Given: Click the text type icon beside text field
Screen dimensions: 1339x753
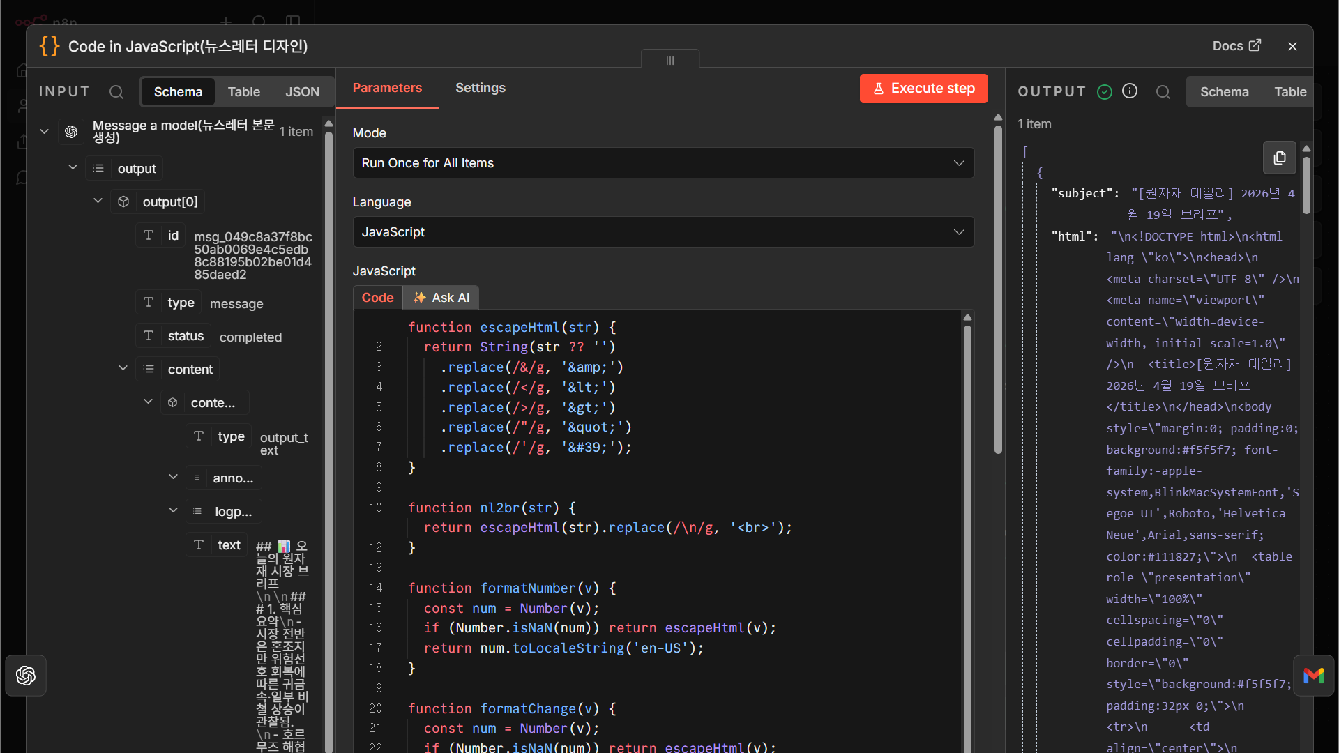Looking at the screenshot, I should coord(199,545).
